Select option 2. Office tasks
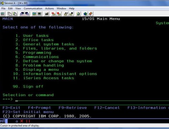 pyautogui.click(x=34, y=40)
